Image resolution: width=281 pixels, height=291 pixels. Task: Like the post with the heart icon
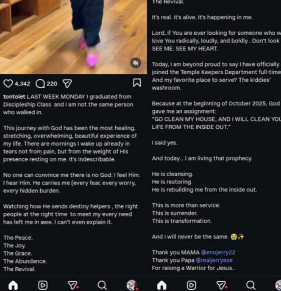[x=8, y=83]
